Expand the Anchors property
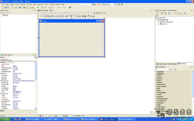The image size is (194, 121). 1,73
